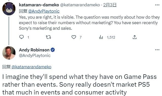Click the @AndyPlaytonic handle under name
This screenshot has height=96, width=162.
tap(35, 55)
